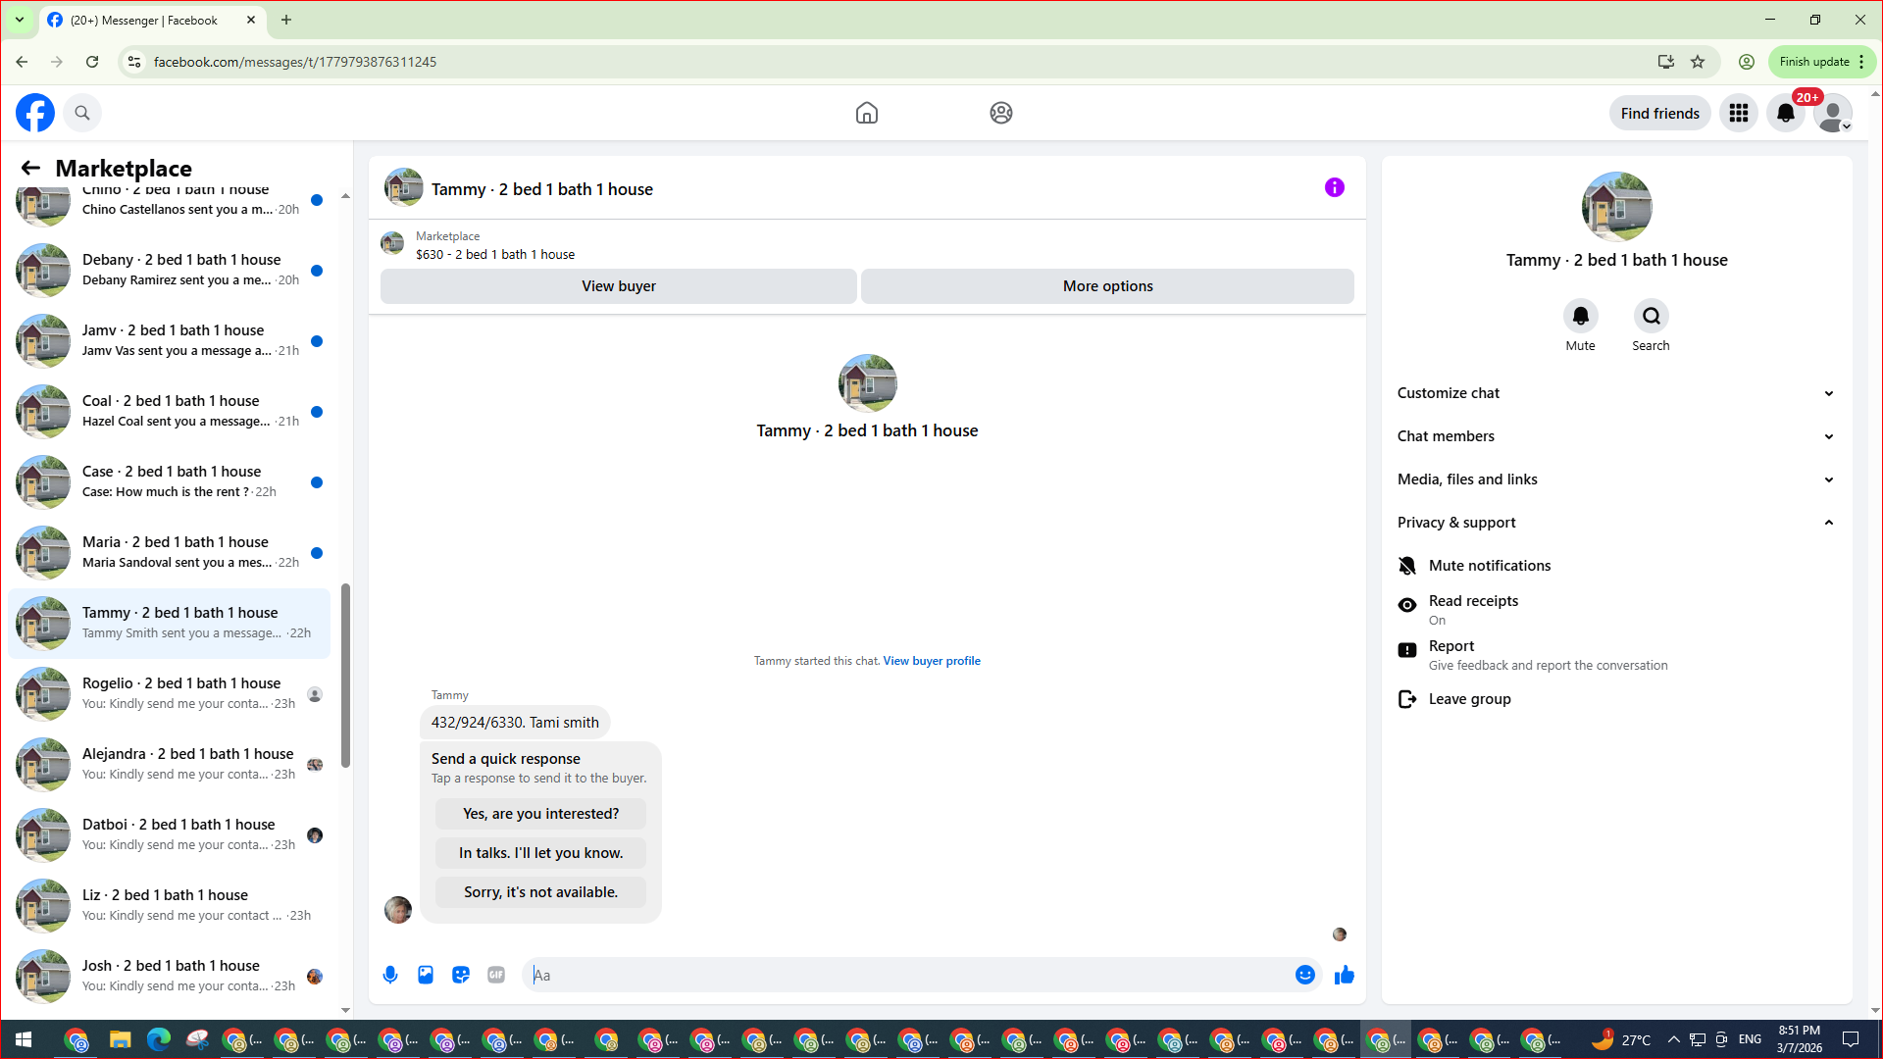Click the Find friends button
This screenshot has width=1883, height=1059.
pos(1660,113)
